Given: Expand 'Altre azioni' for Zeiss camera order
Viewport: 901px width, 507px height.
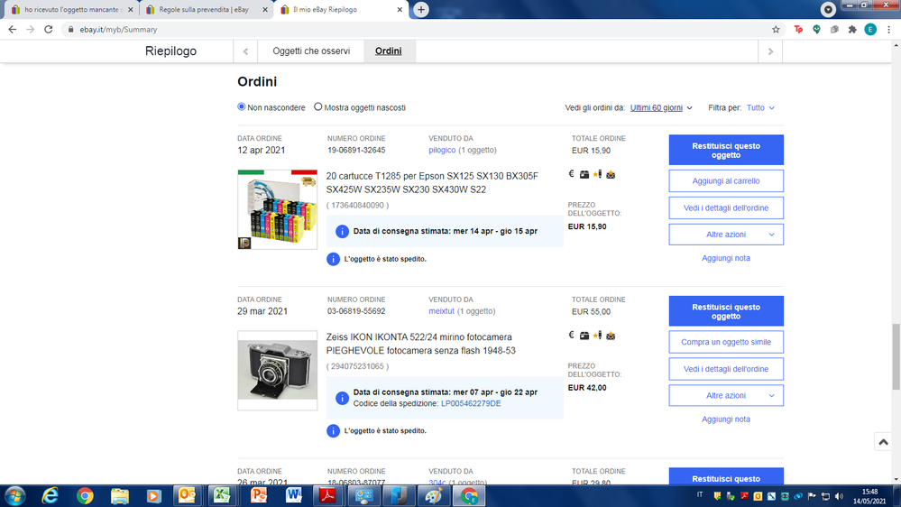Looking at the screenshot, I should point(726,395).
